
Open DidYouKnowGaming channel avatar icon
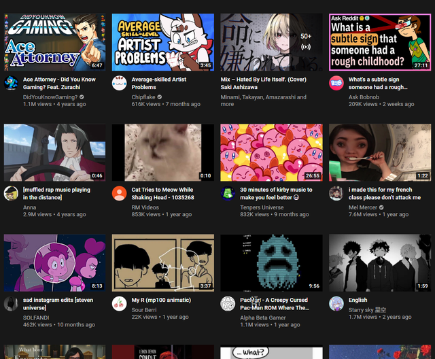11,83
